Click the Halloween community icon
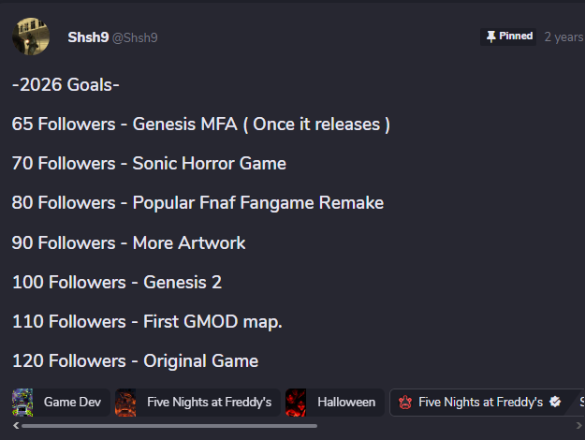585x440 pixels. 296,403
